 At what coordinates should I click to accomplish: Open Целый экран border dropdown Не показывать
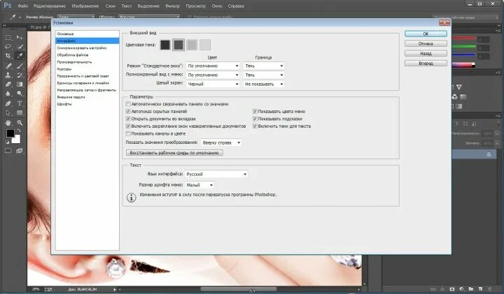[x=264, y=84]
